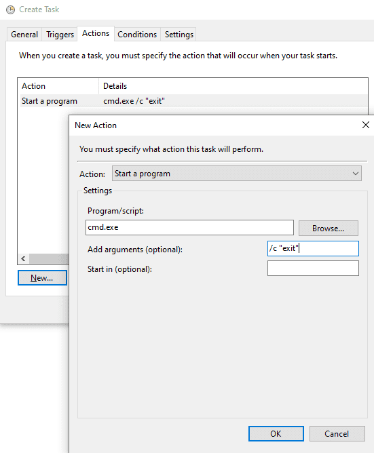374x453 pixels.
Task: Click the Create Task clock icon
Action: click(10, 9)
